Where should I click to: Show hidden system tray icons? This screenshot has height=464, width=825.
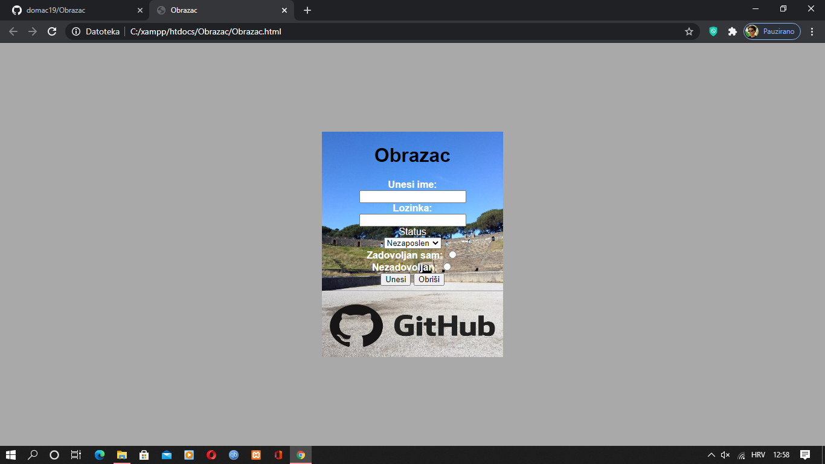(711, 455)
